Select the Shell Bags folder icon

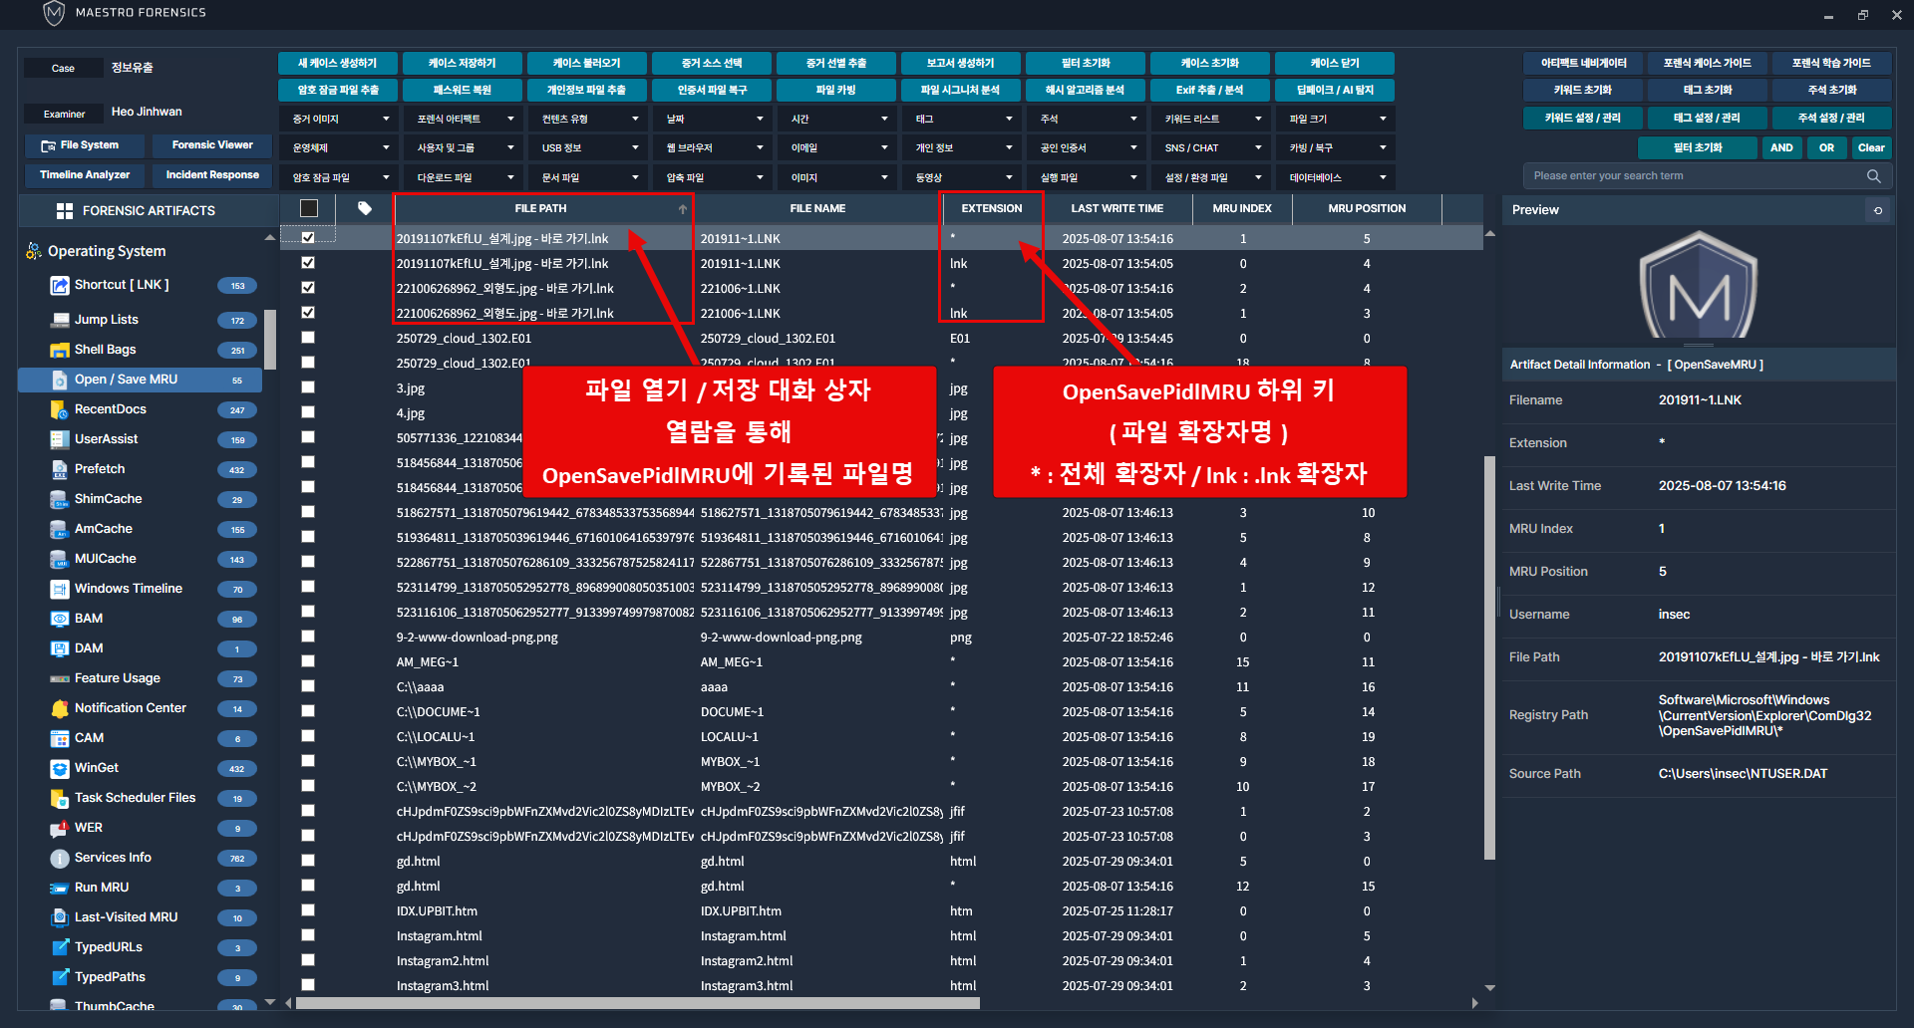59,350
